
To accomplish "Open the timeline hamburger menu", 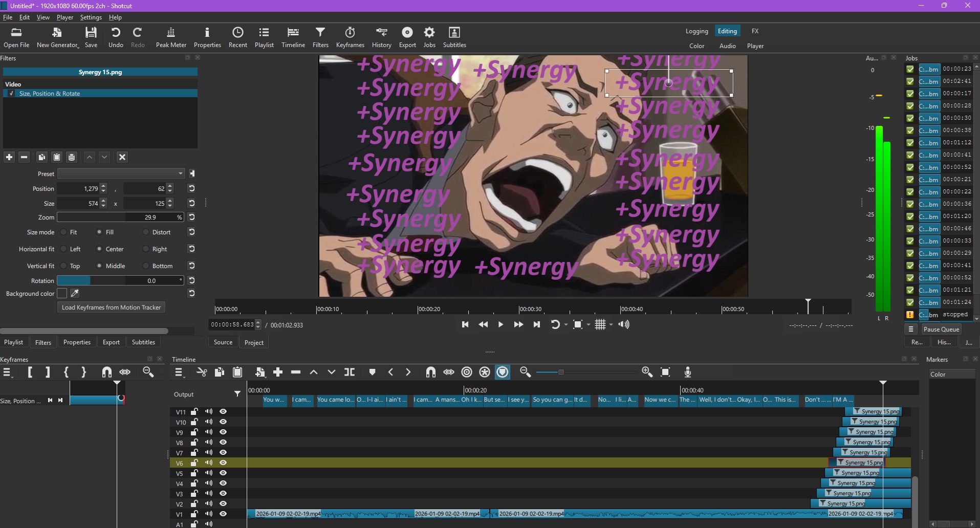I will (x=179, y=372).
